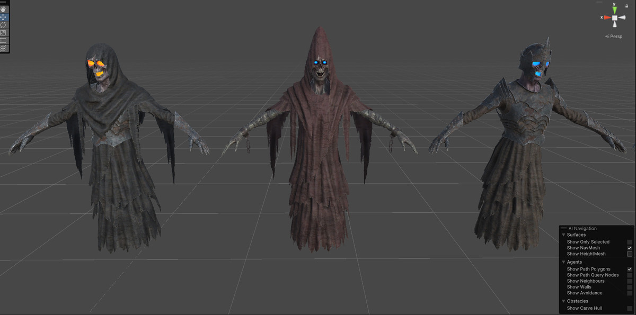Viewport: 636px width, 315px height.
Task: Click the bottom grey axis cone of gizmo
Action: pyautogui.click(x=615, y=24)
